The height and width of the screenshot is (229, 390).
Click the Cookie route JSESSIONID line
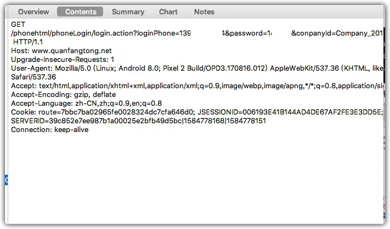[197, 112]
